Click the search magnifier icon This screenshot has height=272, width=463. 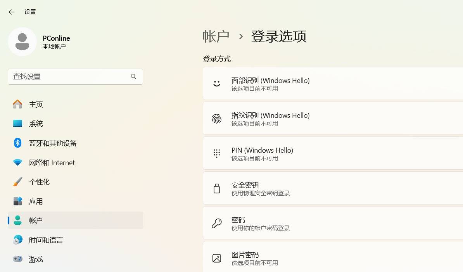coord(133,77)
